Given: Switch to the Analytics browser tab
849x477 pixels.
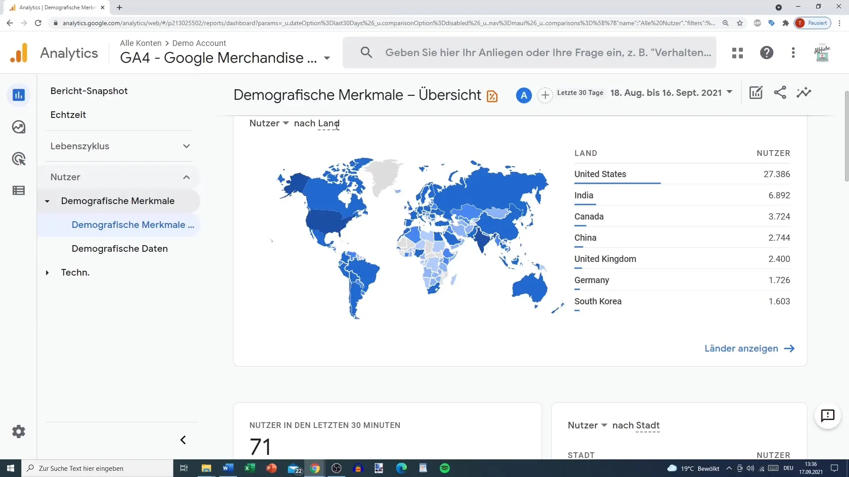Looking at the screenshot, I should [x=57, y=8].
